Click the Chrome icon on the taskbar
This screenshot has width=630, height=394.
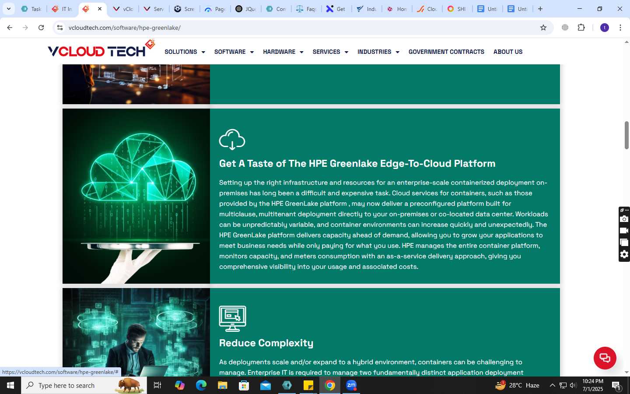pyautogui.click(x=330, y=385)
